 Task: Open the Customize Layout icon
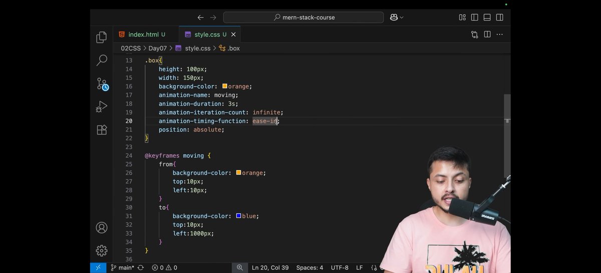tap(462, 17)
